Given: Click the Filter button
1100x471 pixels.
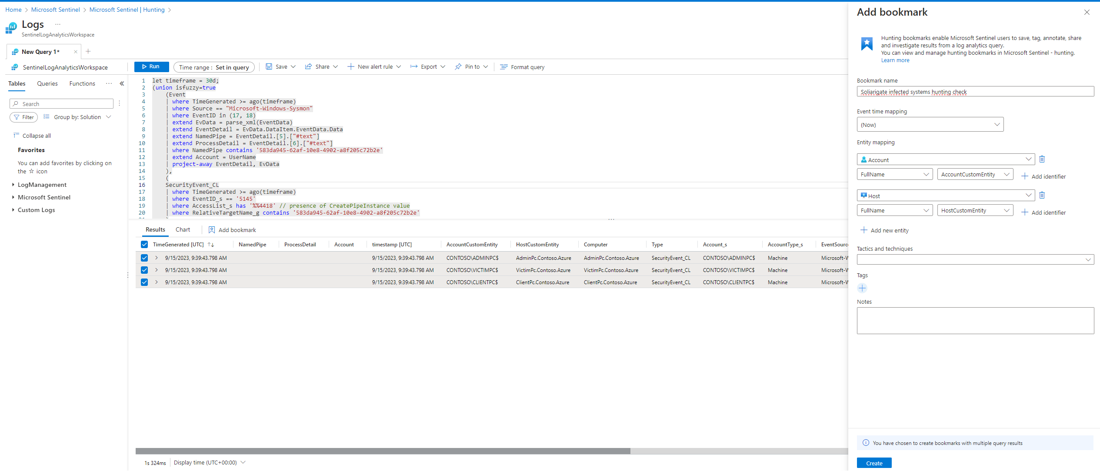Looking at the screenshot, I should (x=24, y=117).
